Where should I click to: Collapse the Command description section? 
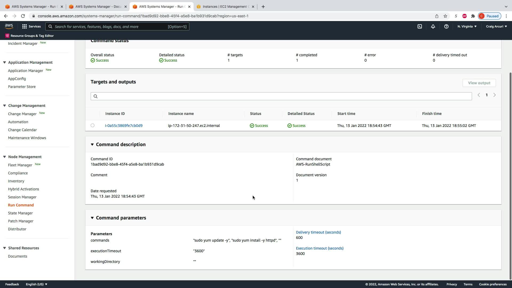92,145
